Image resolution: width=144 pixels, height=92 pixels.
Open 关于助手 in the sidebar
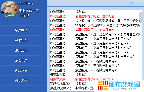click(x=21, y=80)
